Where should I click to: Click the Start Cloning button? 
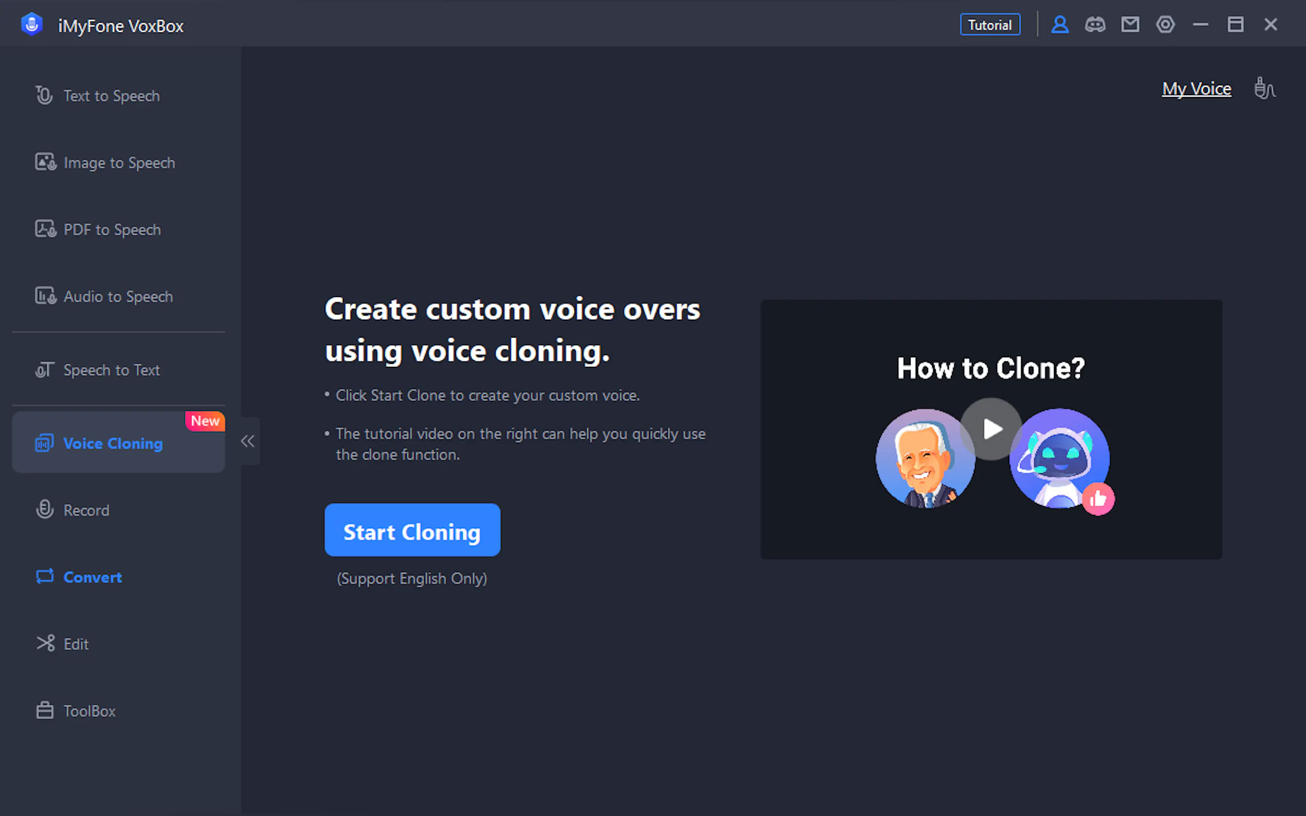pos(412,530)
